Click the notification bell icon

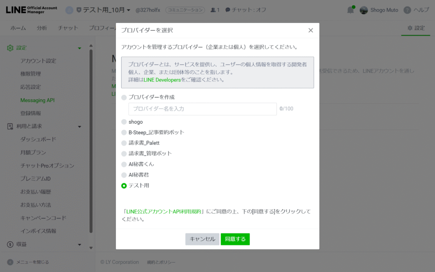(x=350, y=10)
